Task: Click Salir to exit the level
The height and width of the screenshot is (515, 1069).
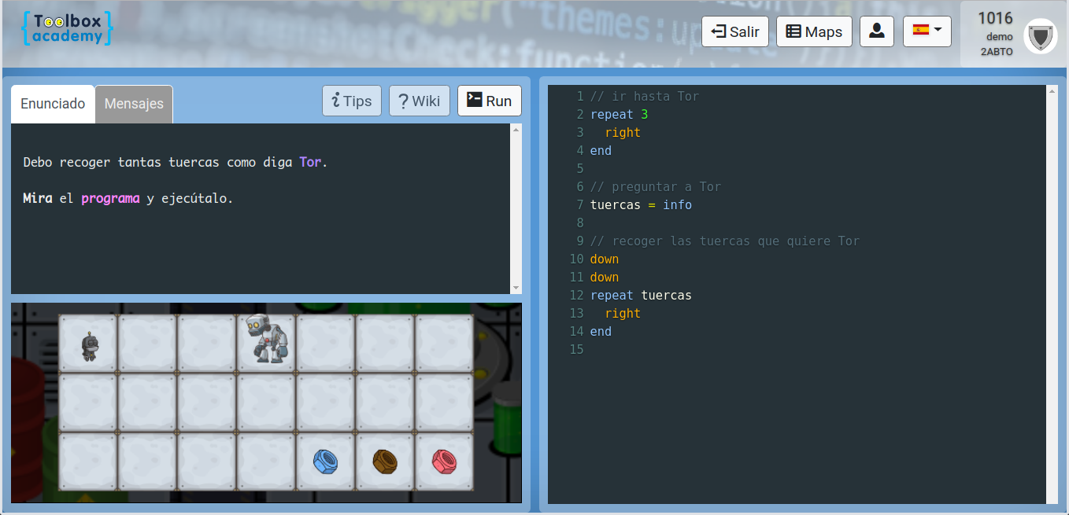Action: click(734, 31)
